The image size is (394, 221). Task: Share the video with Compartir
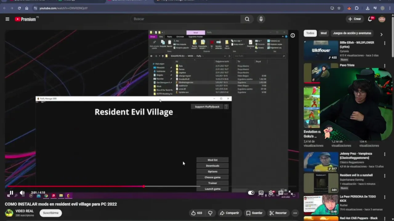coord(229,213)
